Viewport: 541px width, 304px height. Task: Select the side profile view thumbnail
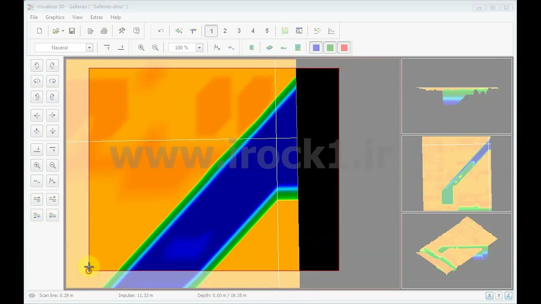click(456, 96)
